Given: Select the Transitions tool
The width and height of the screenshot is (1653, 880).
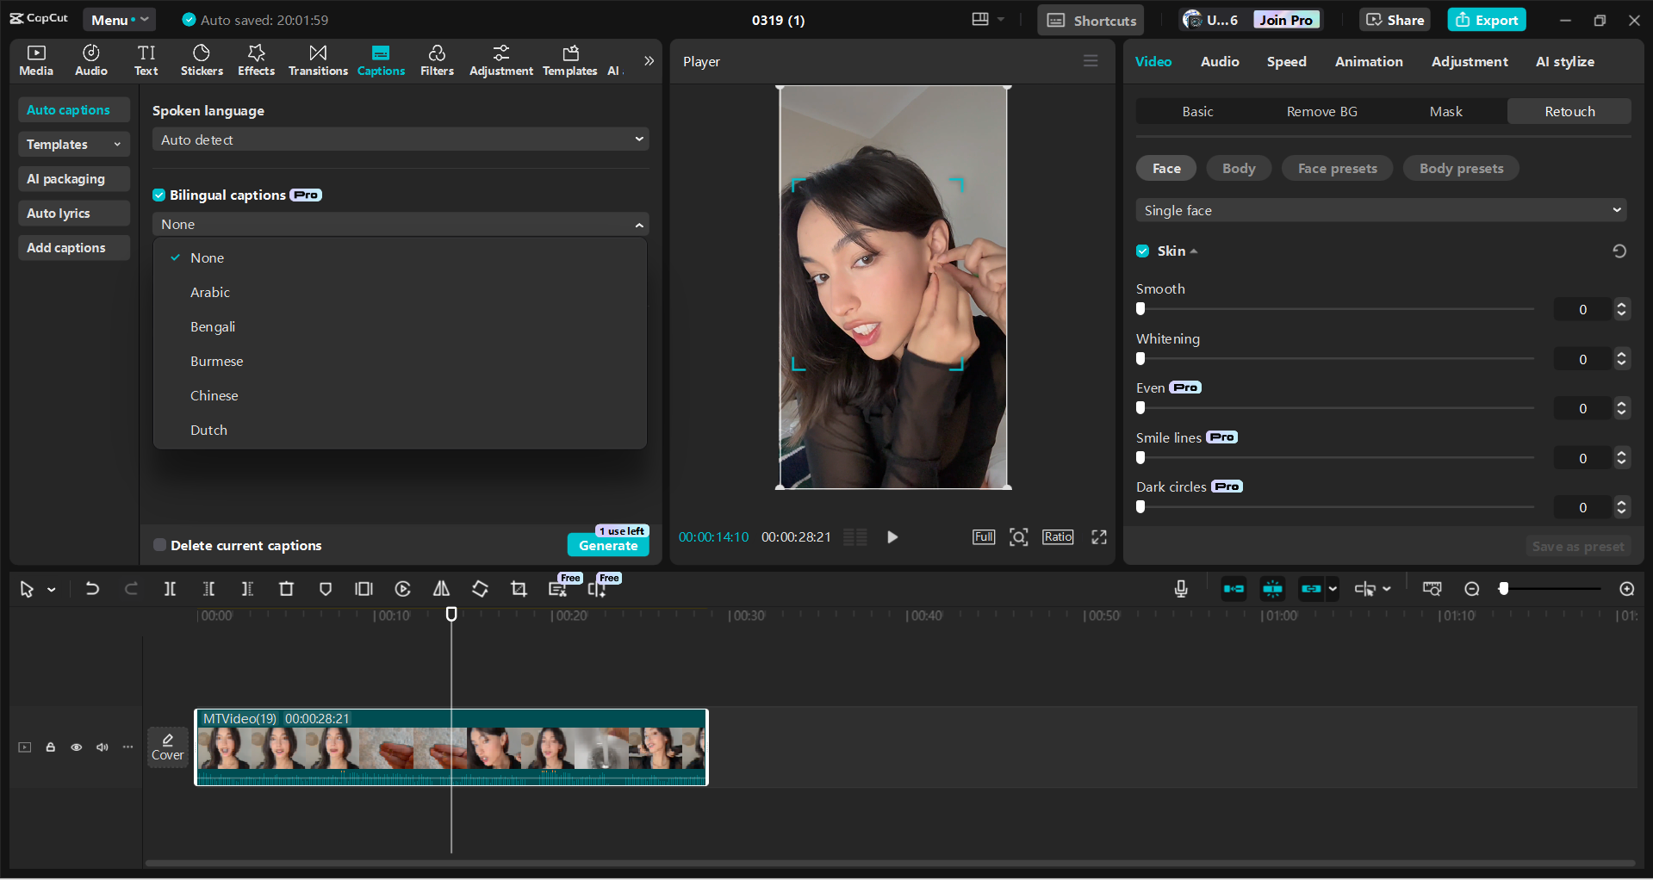Looking at the screenshot, I should pyautogui.click(x=317, y=60).
